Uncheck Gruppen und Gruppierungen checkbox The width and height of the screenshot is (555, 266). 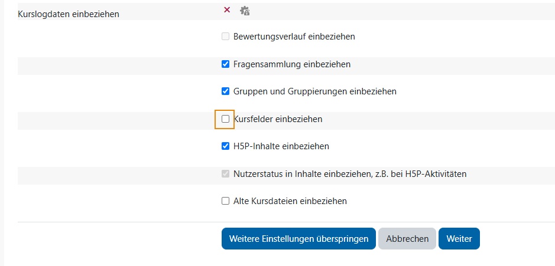click(x=225, y=91)
